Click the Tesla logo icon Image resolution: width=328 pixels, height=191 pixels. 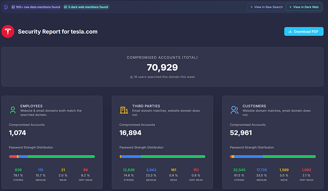(x=8, y=31)
